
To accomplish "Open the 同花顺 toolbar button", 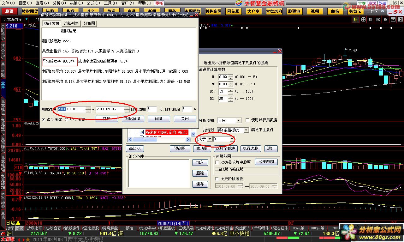I will (233, 11).
